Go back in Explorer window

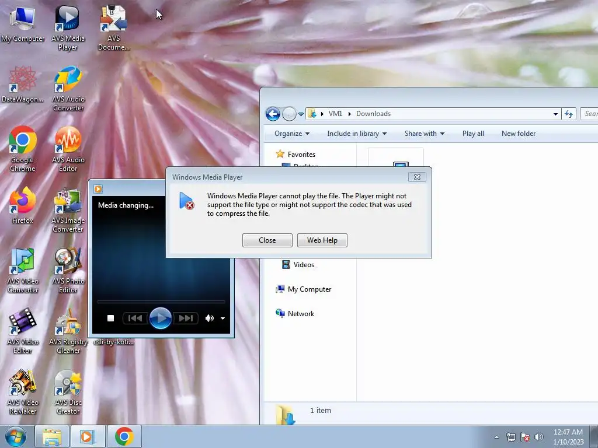click(273, 114)
